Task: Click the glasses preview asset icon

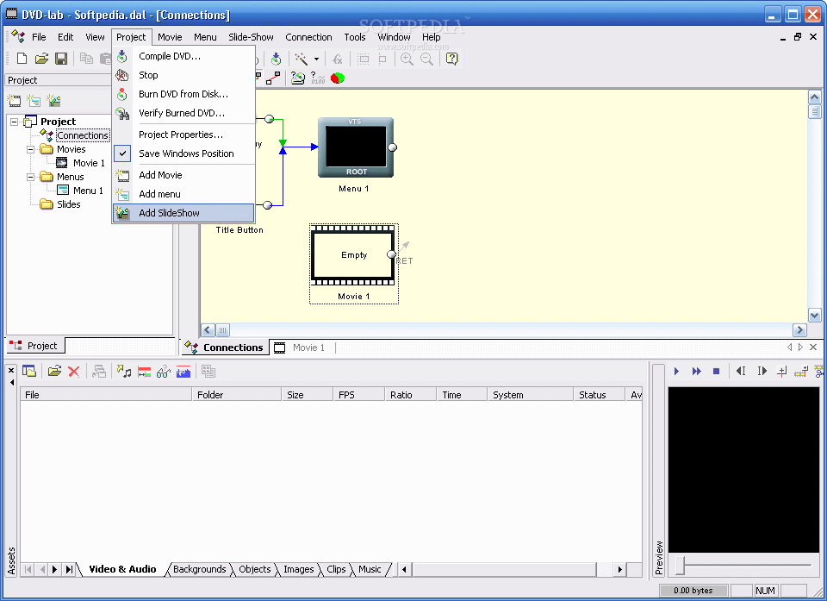Action: 164,372
